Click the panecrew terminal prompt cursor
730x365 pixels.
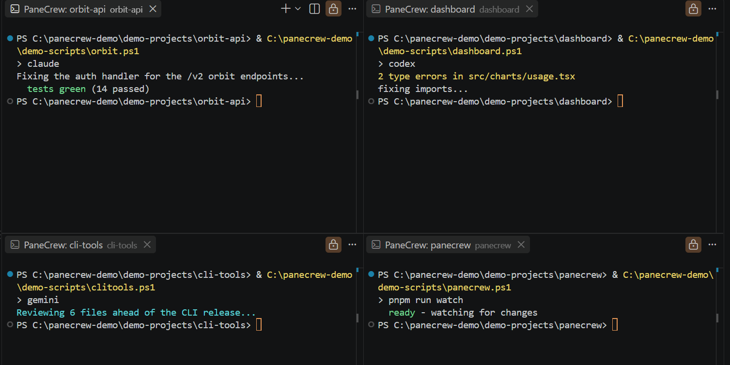pyautogui.click(x=615, y=325)
